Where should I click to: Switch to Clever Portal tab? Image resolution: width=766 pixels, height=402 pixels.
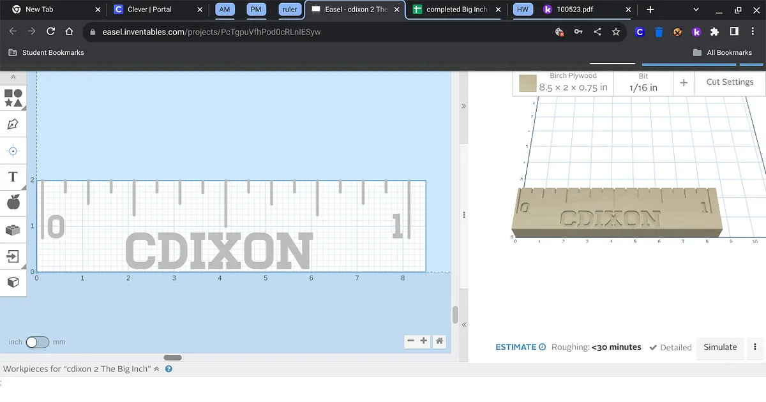coord(150,10)
